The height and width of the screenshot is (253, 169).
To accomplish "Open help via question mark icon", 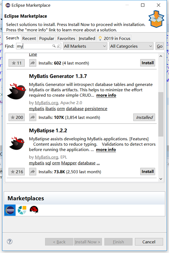I will click(10, 242).
